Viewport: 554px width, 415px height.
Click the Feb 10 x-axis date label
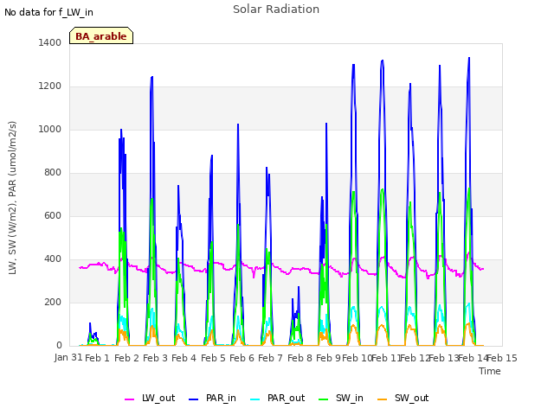click(x=357, y=358)
